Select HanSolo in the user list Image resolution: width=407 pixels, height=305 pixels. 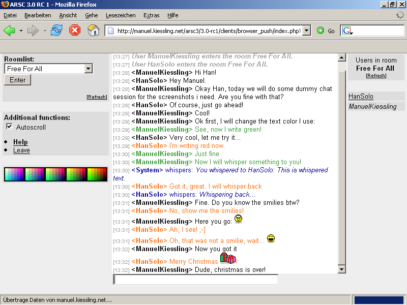[x=361, y=97]
